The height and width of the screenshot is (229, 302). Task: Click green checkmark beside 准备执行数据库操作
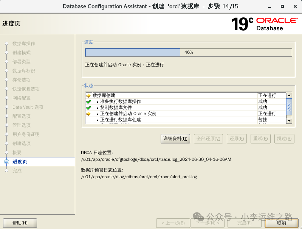tap(88, 102)
